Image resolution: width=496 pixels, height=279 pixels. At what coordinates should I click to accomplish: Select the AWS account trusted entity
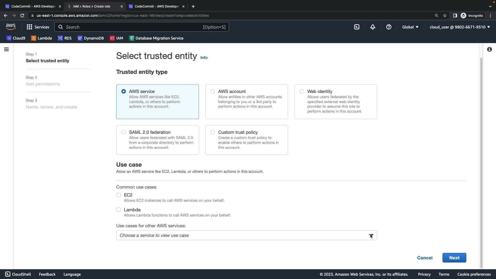pos(213,91)
